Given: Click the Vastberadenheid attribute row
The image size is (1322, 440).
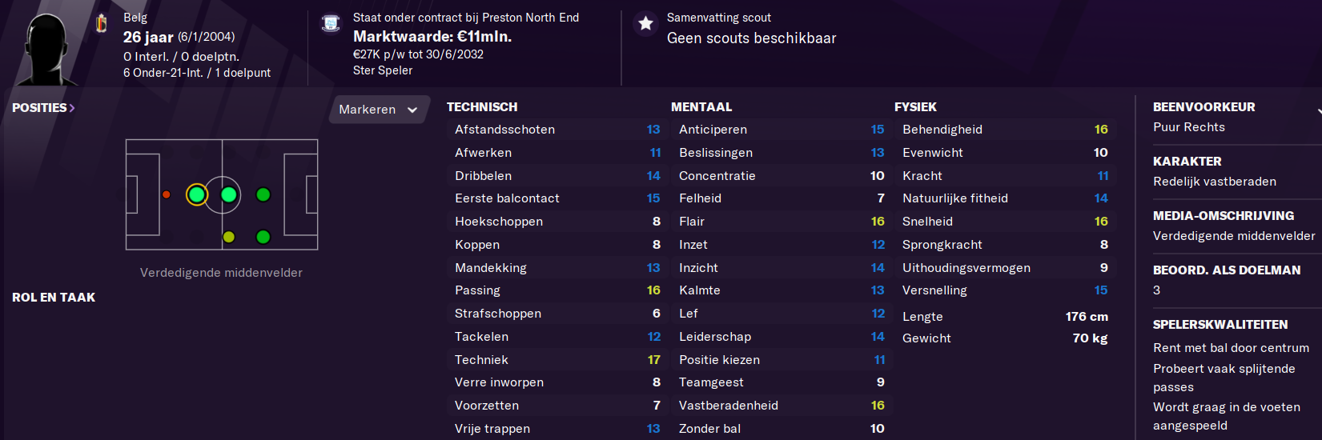Looking at the screenshot, I should click(781, 406).
